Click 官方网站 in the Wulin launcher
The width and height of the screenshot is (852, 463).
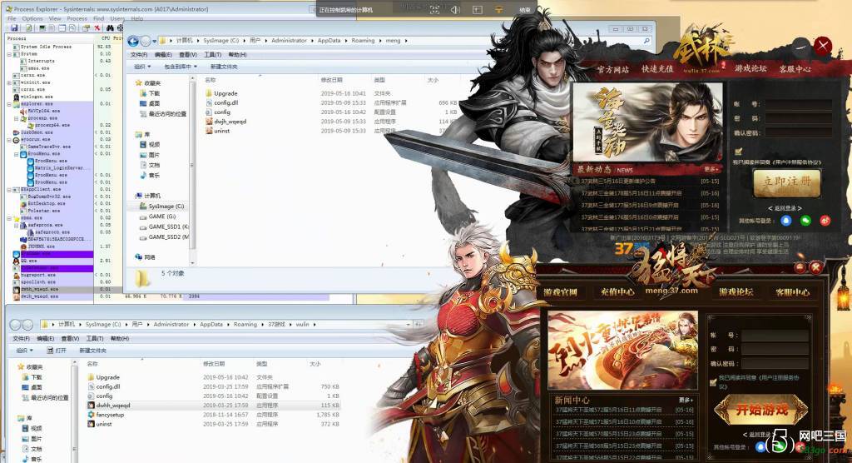(613, 69)
